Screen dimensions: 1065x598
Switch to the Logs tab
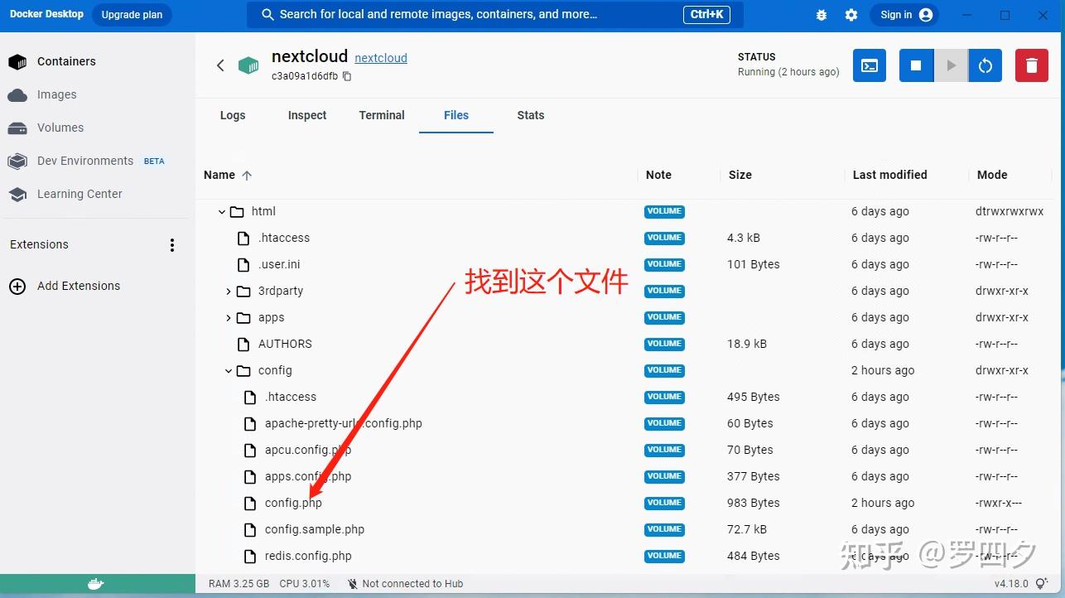[x=233, y=115]
